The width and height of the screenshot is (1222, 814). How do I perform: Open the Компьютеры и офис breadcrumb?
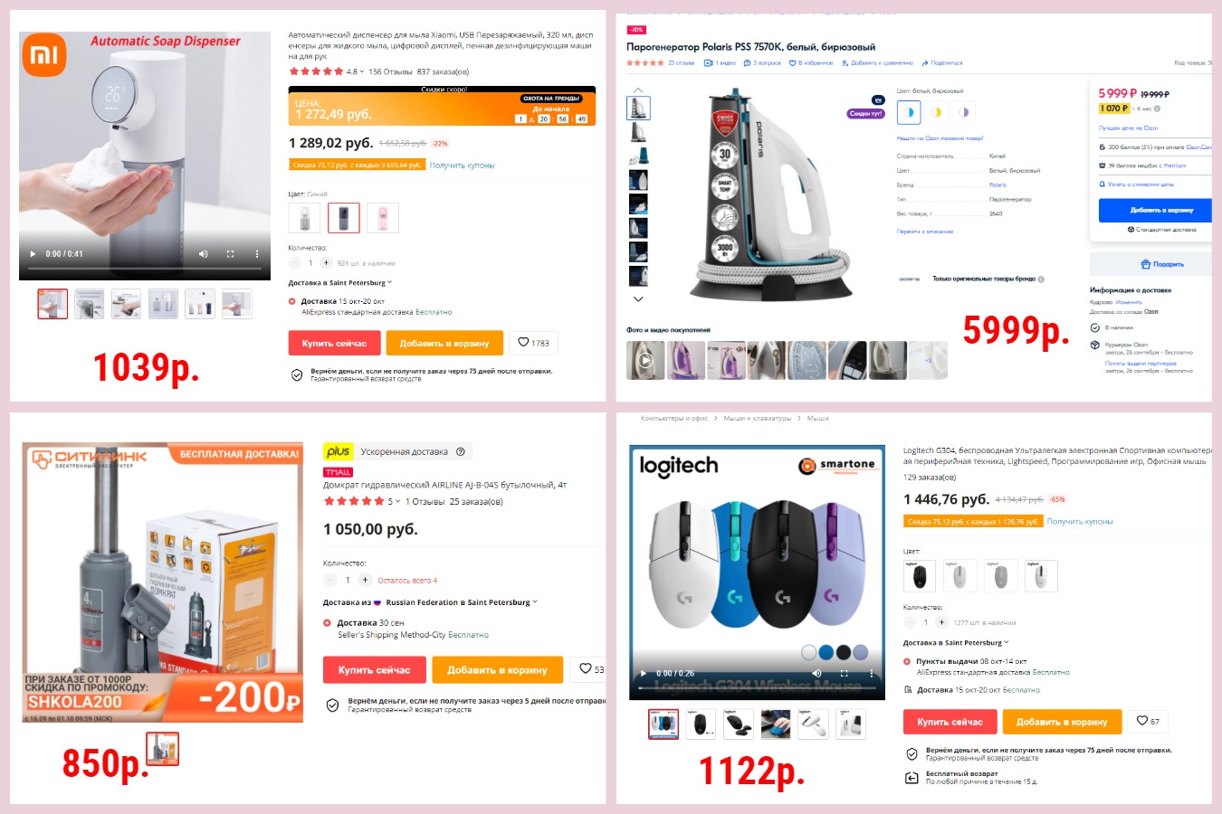click(x=674, y=419)
